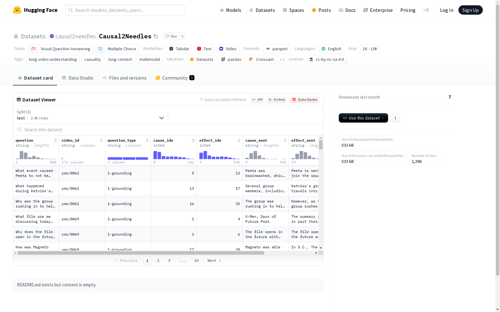500x312 pixels.
Task: Switch to the Files and versions tab
Action: click(124, 78)
